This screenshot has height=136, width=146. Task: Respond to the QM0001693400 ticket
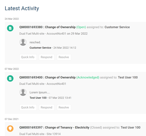point(47,108)
